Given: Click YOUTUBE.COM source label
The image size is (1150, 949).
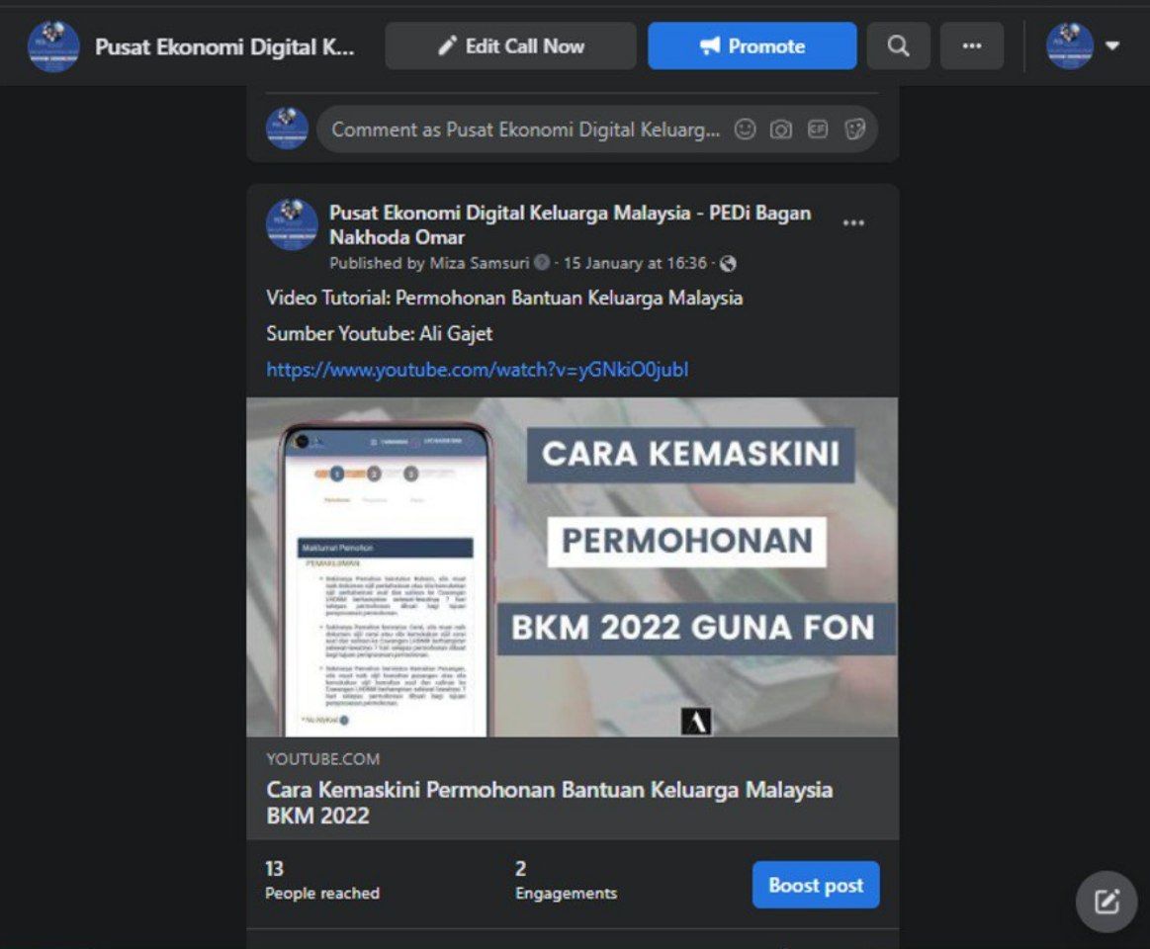Looking at the screenshot, I should 322,759.
